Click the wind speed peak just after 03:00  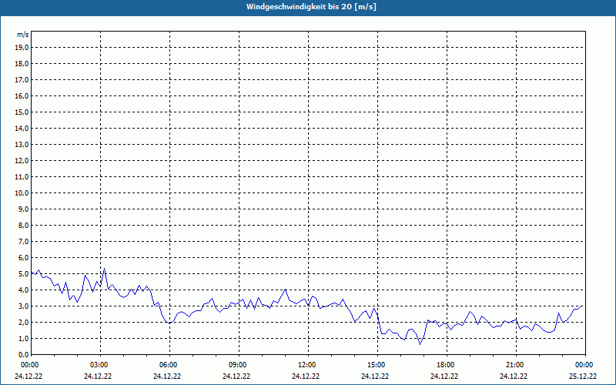point(104,268)
